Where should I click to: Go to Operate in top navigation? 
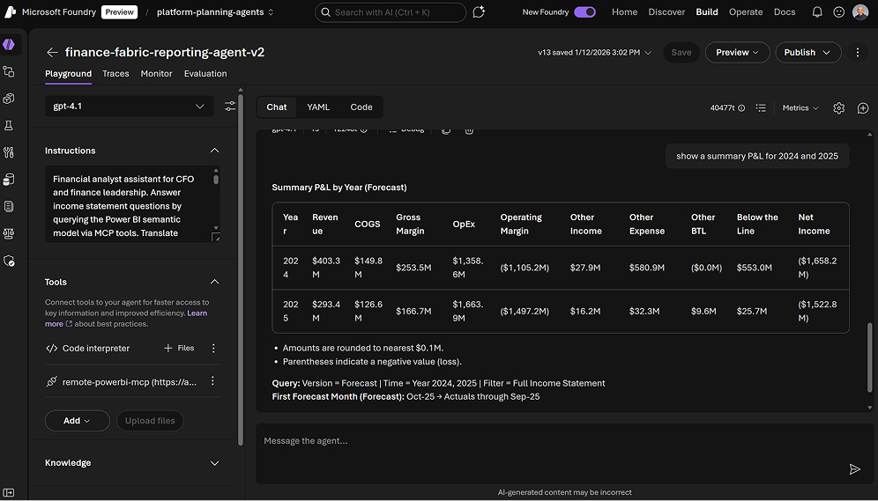(746, 11)
